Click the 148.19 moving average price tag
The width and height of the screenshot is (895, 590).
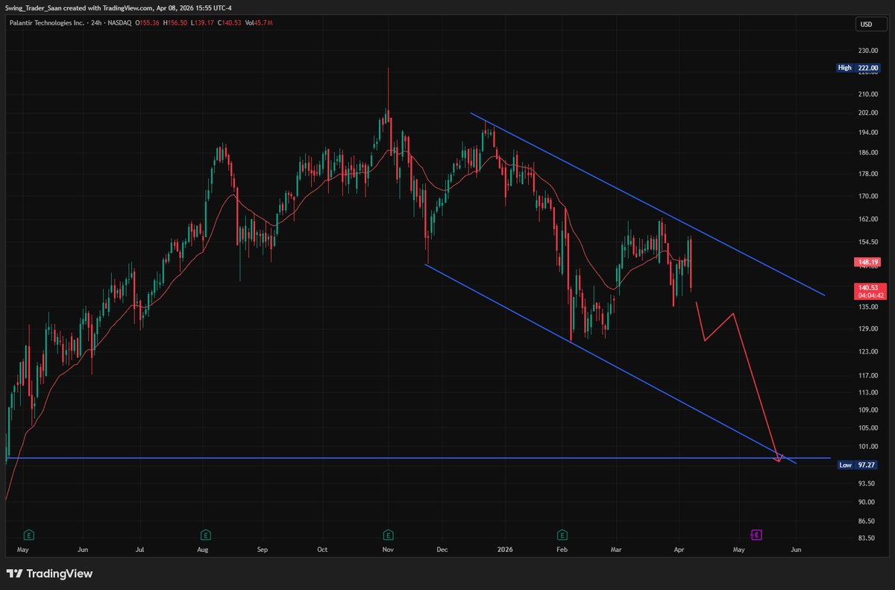[867, 262]
